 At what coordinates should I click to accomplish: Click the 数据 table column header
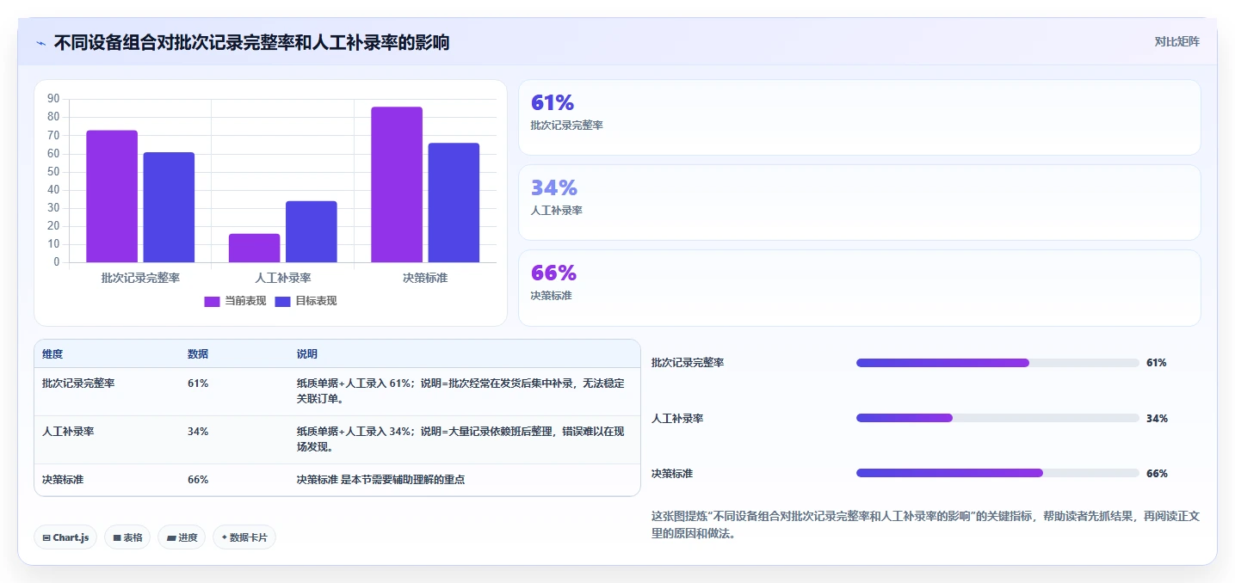click(198, 354)
